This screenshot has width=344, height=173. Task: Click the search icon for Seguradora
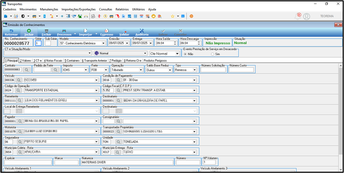[x=20, y=142]
